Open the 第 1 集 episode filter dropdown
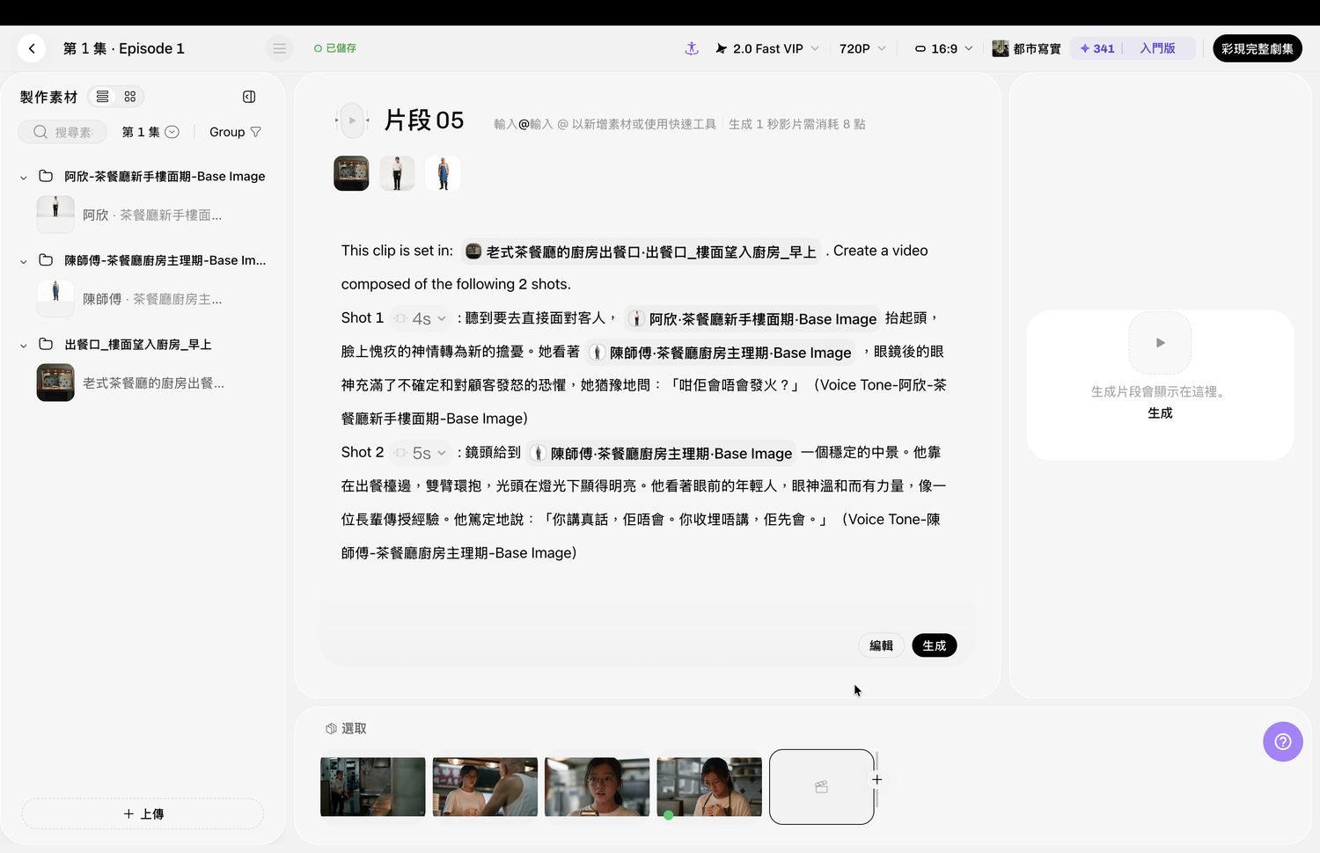1320x853 pixels. (150, 132)
